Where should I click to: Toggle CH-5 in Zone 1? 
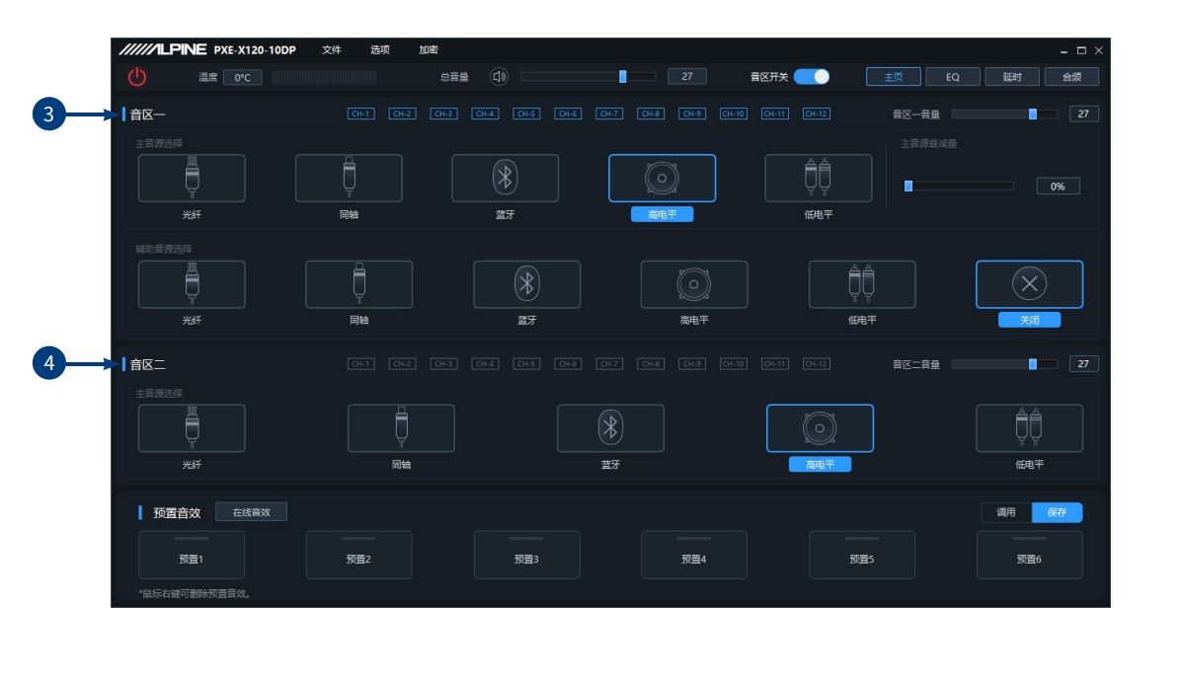(527, 114)
